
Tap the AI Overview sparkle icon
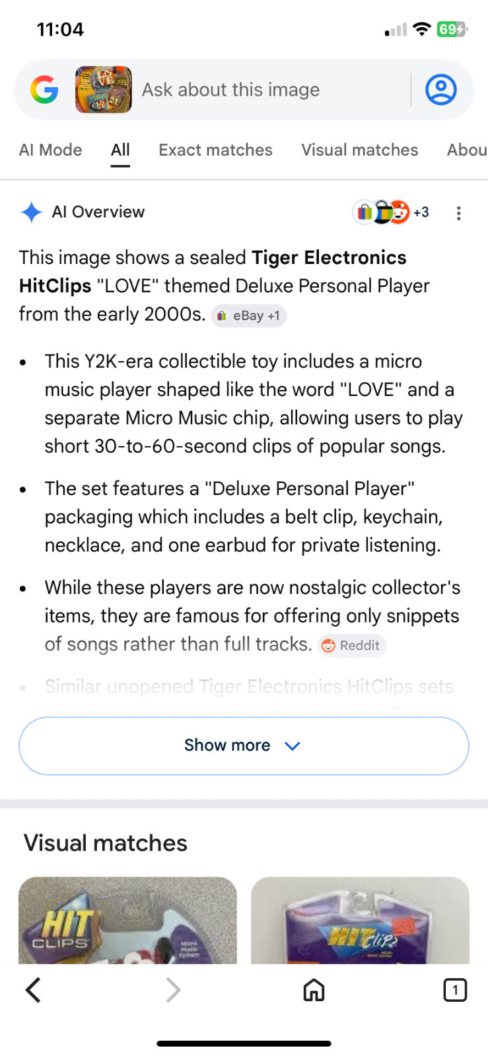pyautogui.click(x=31, y=212)
